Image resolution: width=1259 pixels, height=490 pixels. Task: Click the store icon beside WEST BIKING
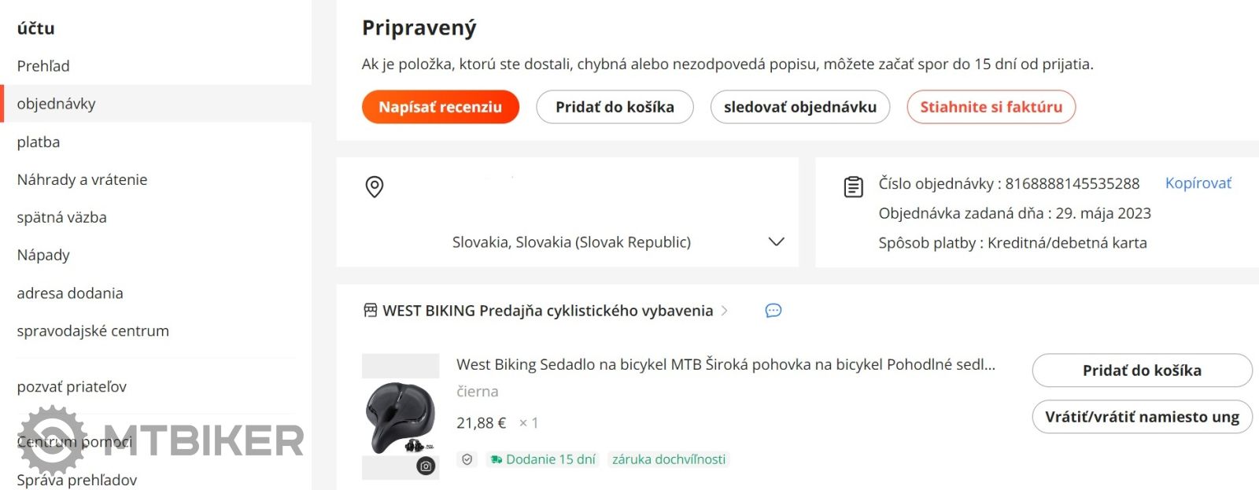click(370, 311)
